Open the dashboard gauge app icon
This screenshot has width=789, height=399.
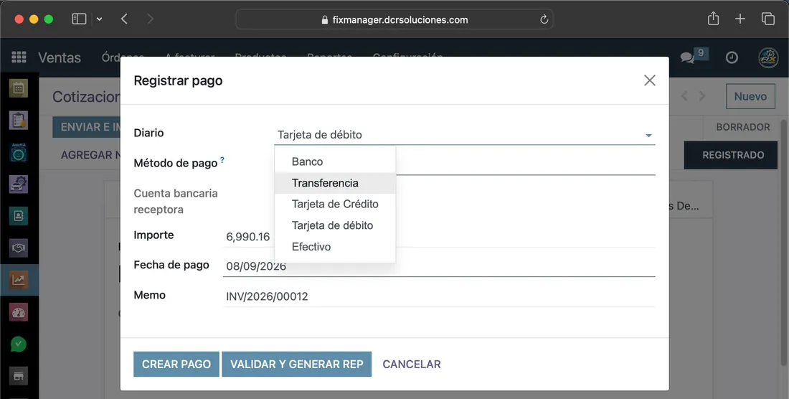[x=19, y=312]
